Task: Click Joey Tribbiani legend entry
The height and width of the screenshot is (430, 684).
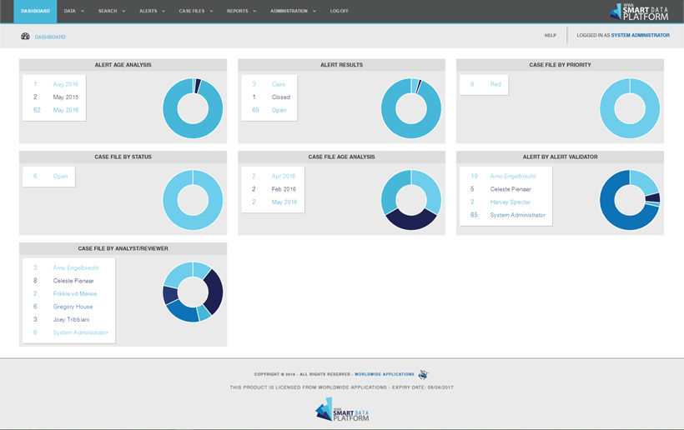Action: [71, 320]
